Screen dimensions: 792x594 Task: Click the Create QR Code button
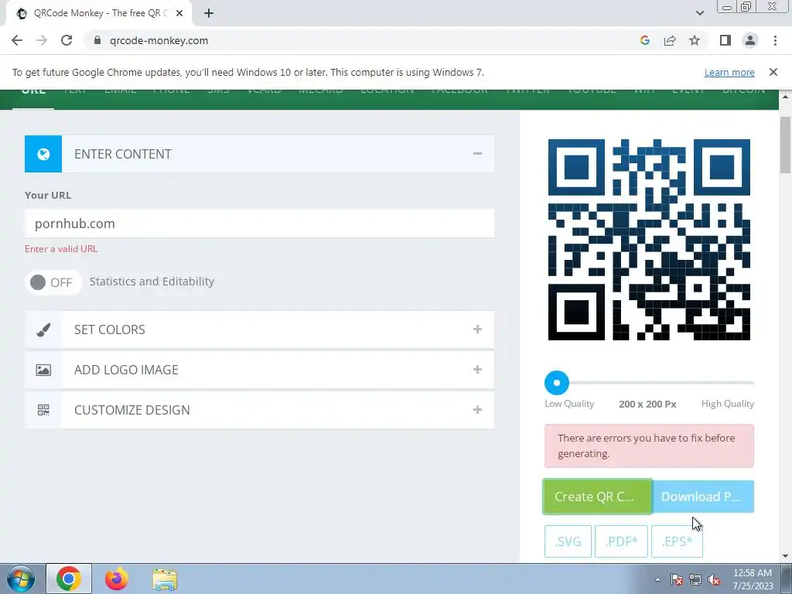coord(598,497)
